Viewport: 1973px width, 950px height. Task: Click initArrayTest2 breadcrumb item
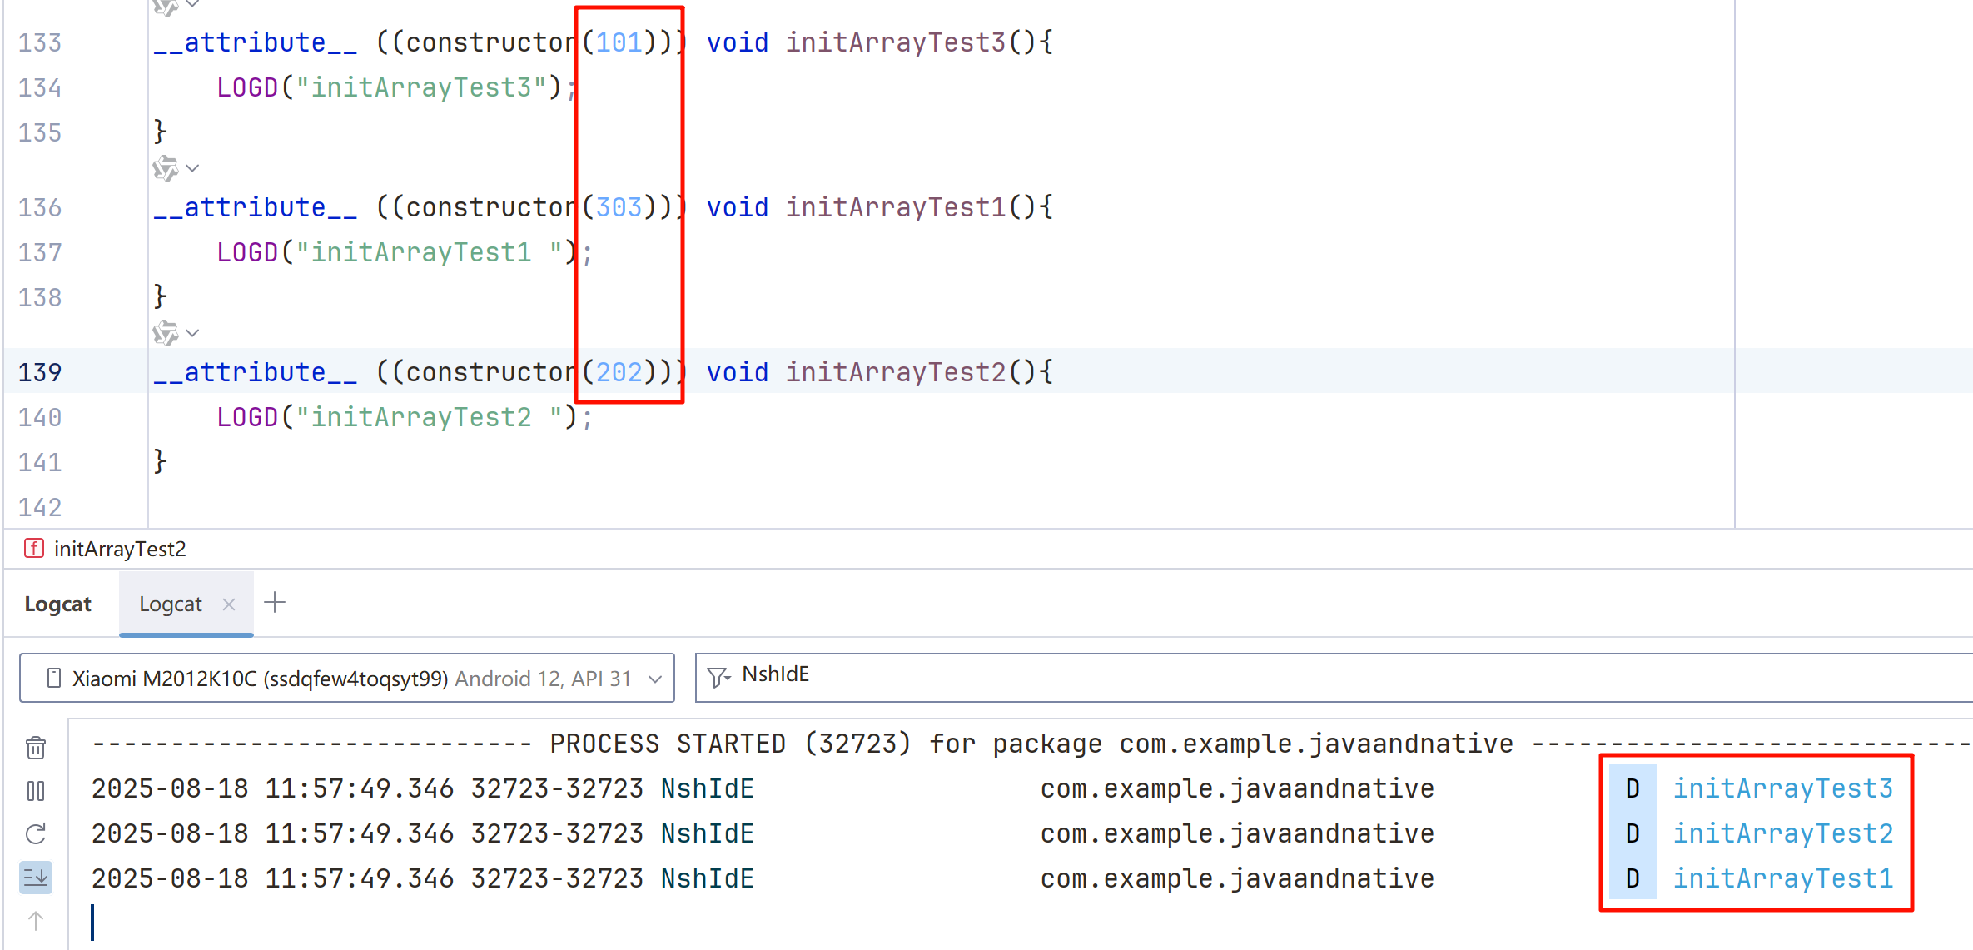coord(120,549)
